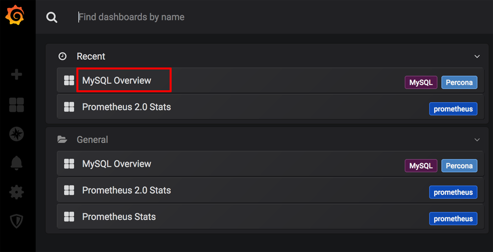493x252 pixels.
Task: Collapse the Recent section chevron
Action: click(477, 56)
